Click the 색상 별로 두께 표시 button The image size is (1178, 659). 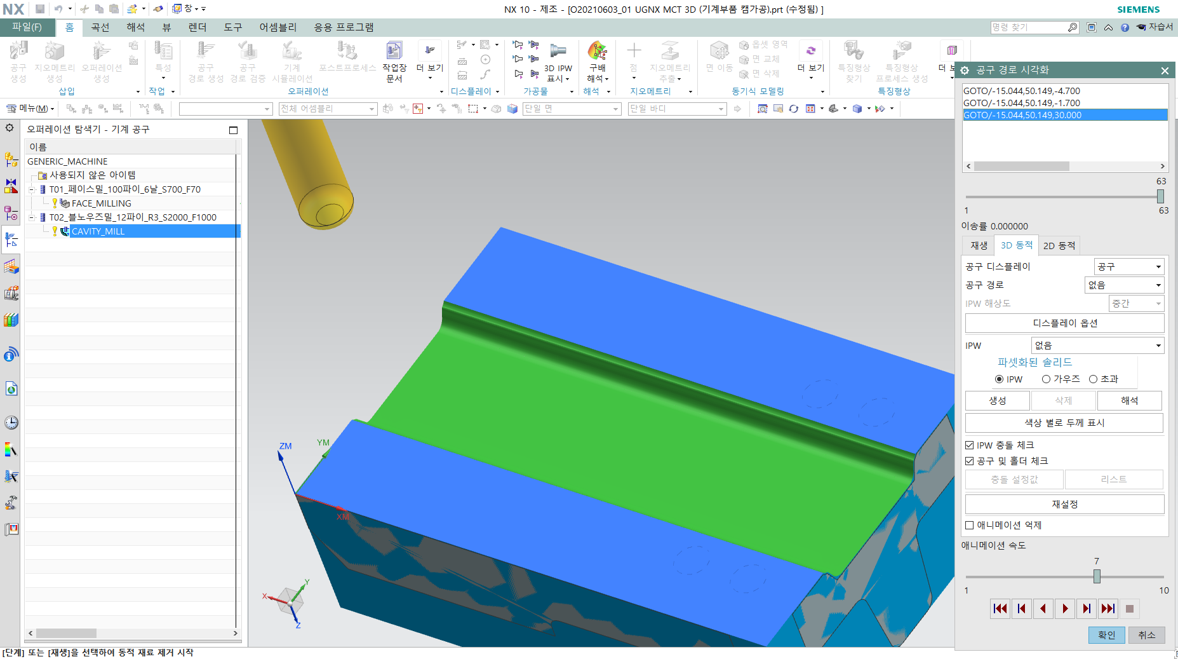(x=1064, y=423)
